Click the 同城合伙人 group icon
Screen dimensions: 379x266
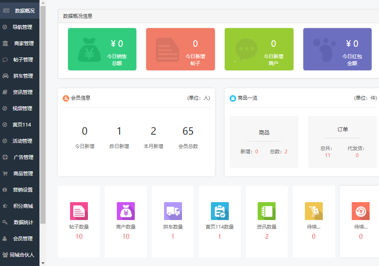pyautogui.click(x=5, y=255)
